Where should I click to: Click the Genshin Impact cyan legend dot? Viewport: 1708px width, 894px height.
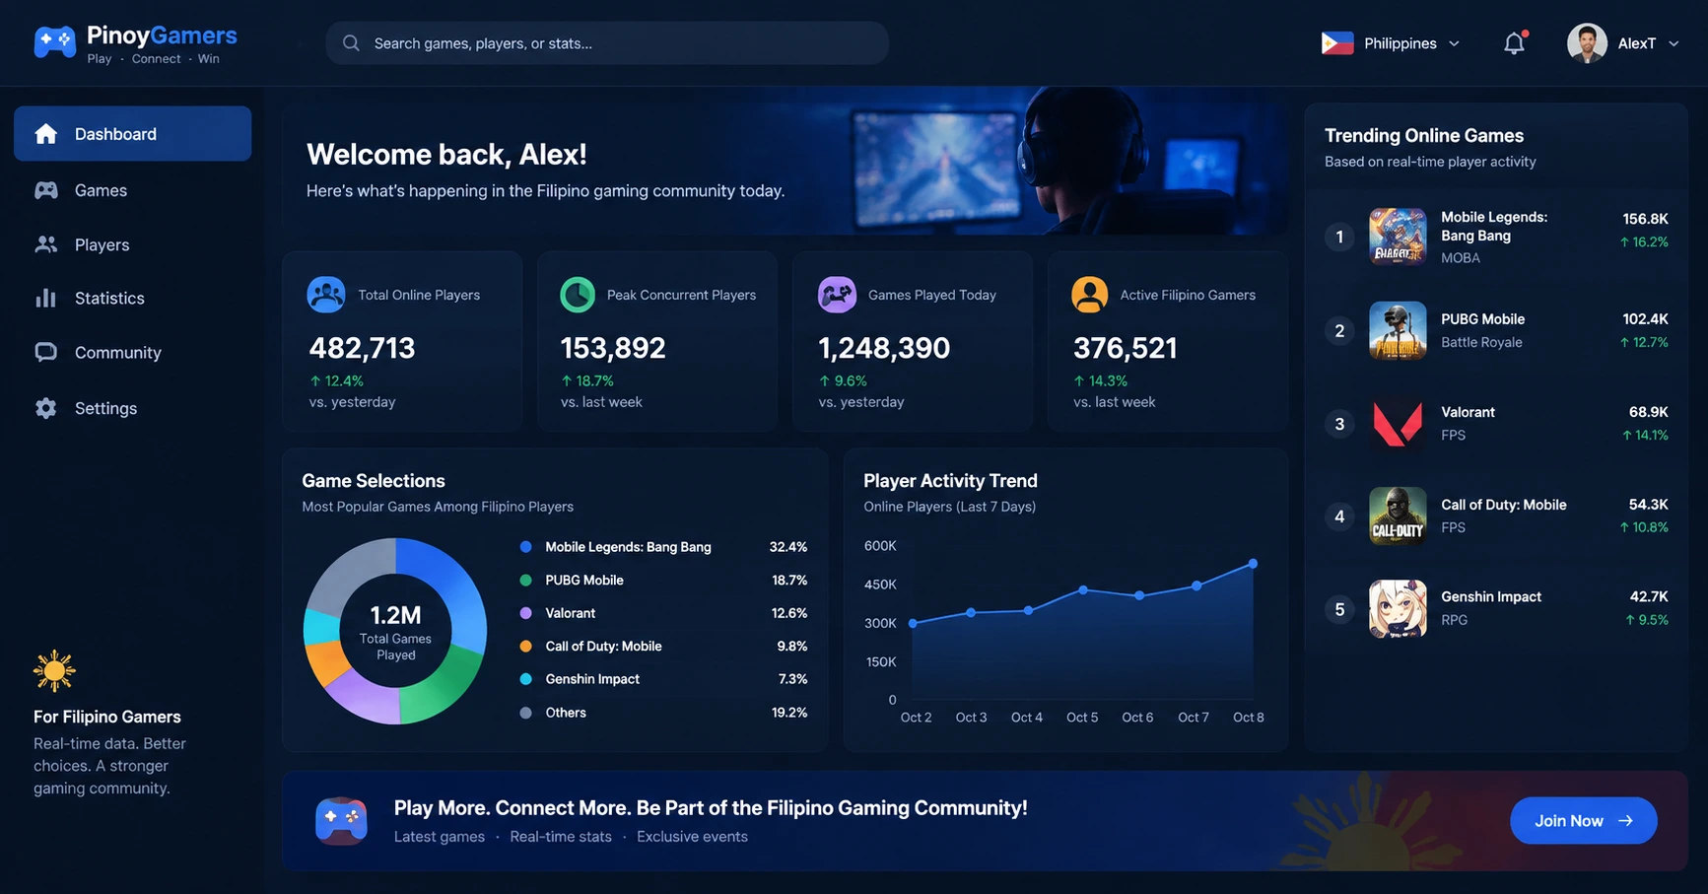click(525, 679)
